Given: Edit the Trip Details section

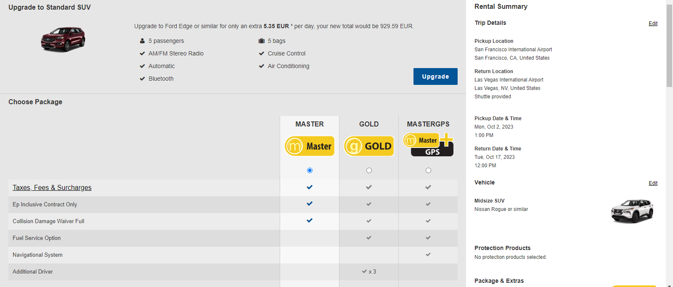Looking at the screenshot, I should [x=653, y=24].
